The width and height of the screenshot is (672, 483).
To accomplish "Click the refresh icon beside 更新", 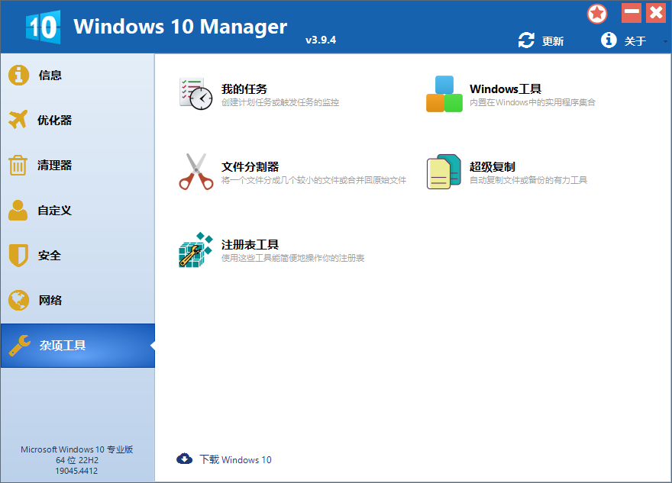I will (x=525, y=40).
